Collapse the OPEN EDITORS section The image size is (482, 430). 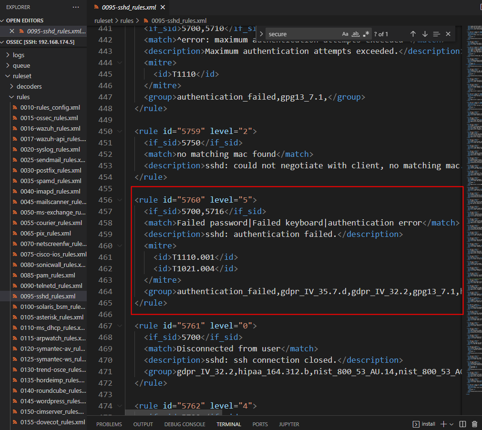coord(43,20)
